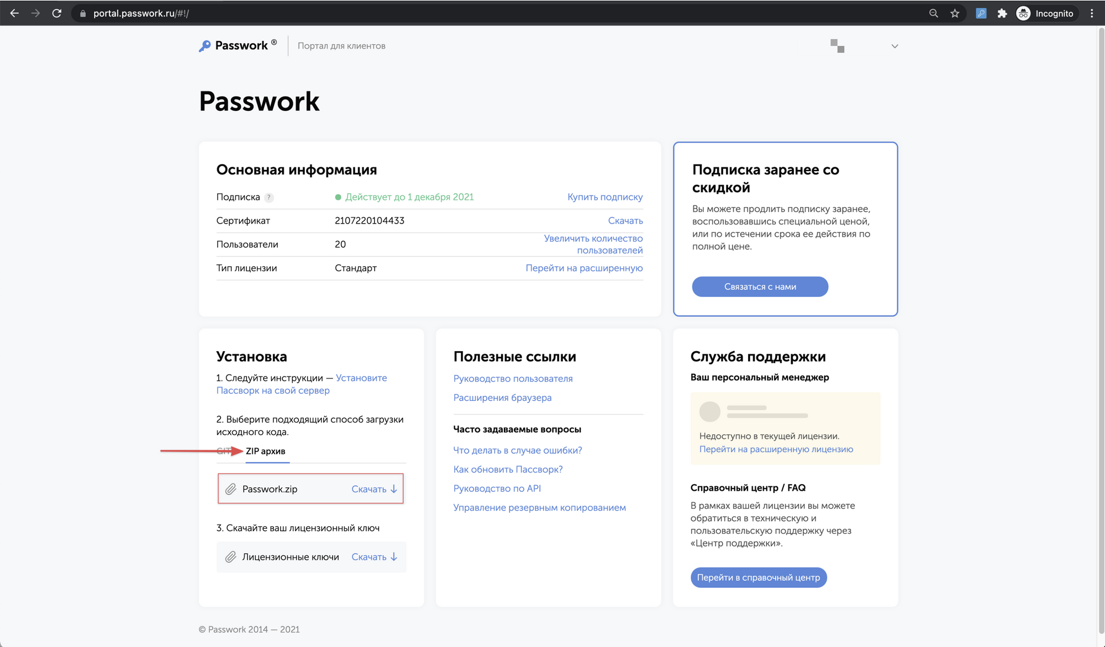Click Скачать next to Passwork.zip
Screen dimensions: 1105x647
tap(369, 489)
